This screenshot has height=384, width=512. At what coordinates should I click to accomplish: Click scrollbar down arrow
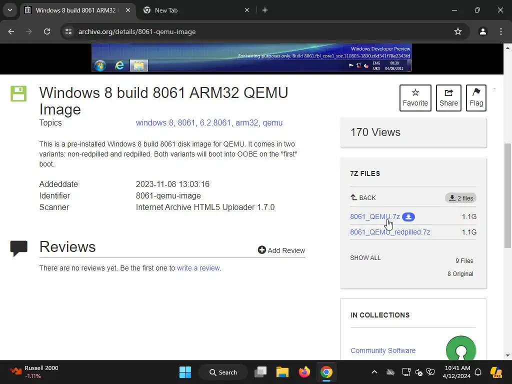click(507, 355)
